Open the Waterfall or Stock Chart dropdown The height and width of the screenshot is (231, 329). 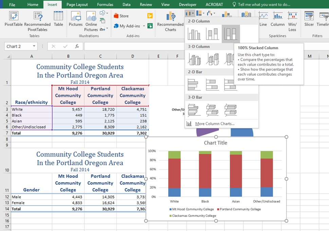(x=211, y=14)
